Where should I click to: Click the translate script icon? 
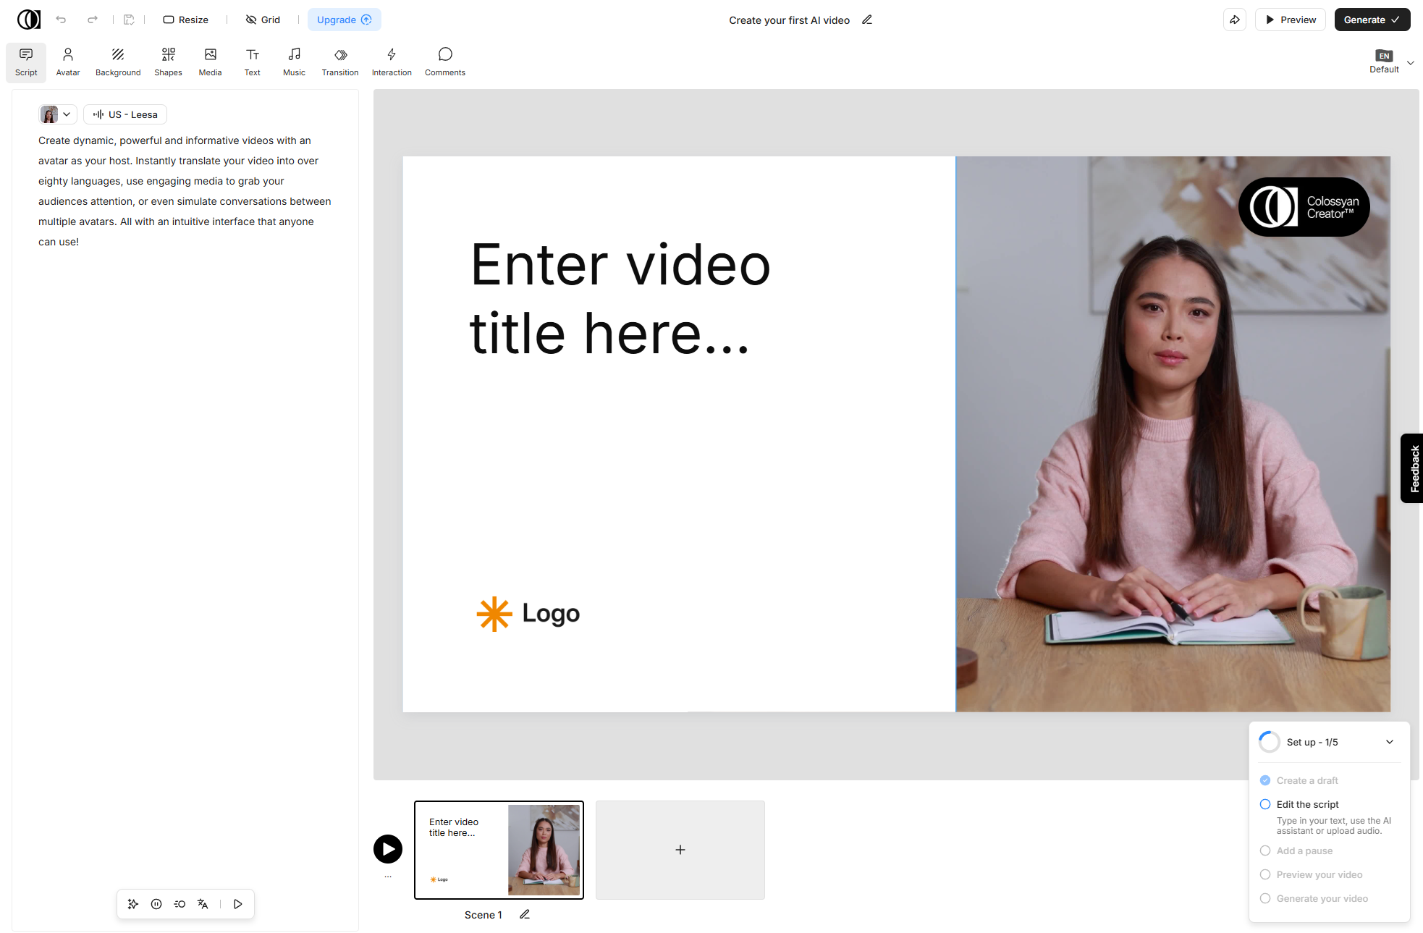[x=203, y=904]
